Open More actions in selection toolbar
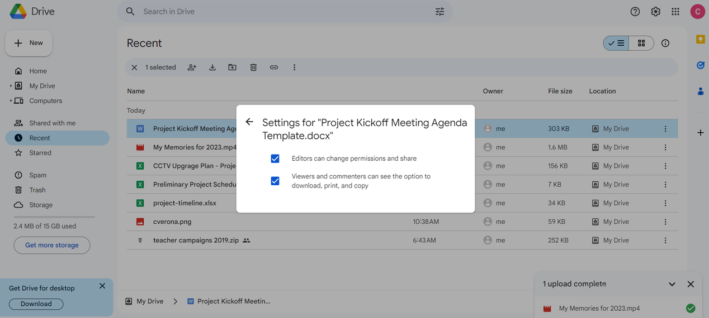This screenshot has width=709, height=318. 294,68
